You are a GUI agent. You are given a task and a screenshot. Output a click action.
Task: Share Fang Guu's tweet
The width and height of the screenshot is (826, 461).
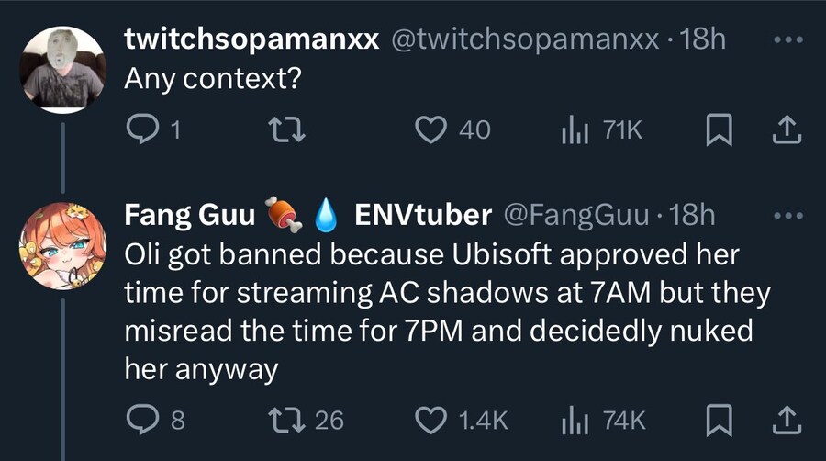[787, 420]
